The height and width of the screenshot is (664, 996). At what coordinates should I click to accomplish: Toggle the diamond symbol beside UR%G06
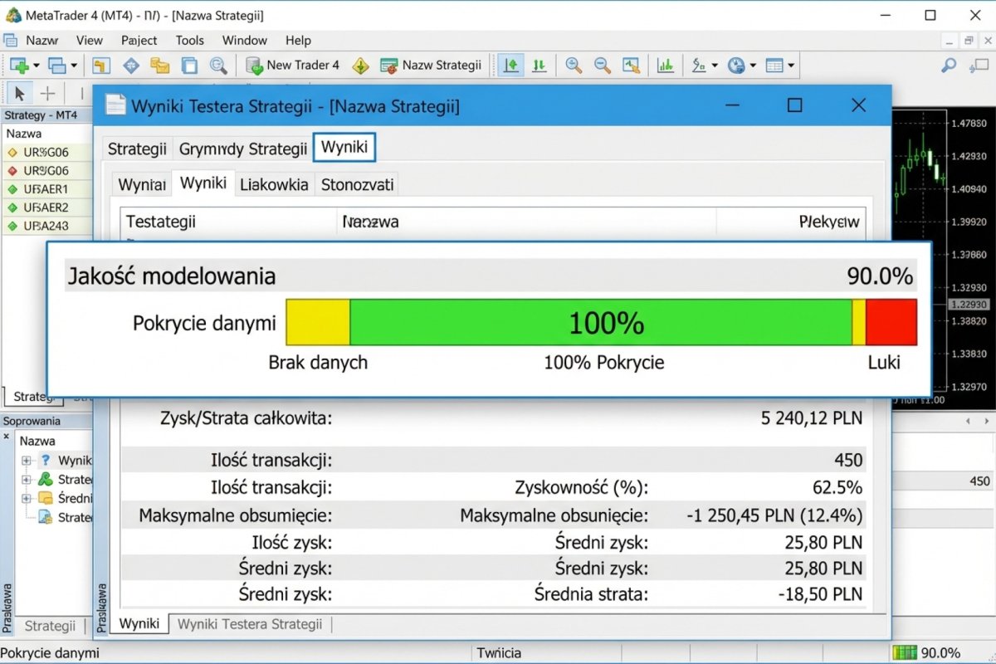[x=12, y=152]
